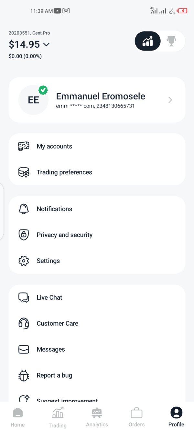Switch to trading chart mode toggle
194x432 pixels.
tap(148, 41)
